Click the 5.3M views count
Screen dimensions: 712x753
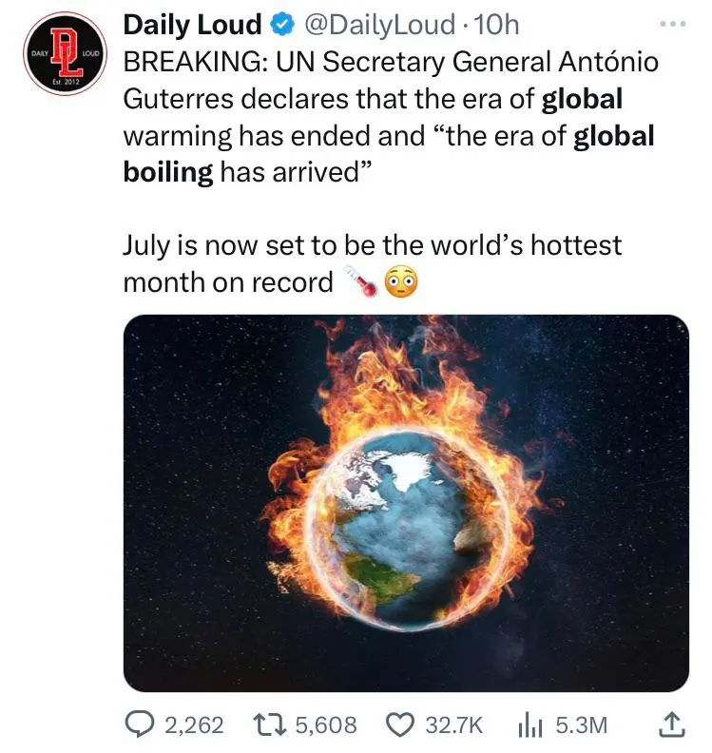pyautogui.click(x=580, y=725)
